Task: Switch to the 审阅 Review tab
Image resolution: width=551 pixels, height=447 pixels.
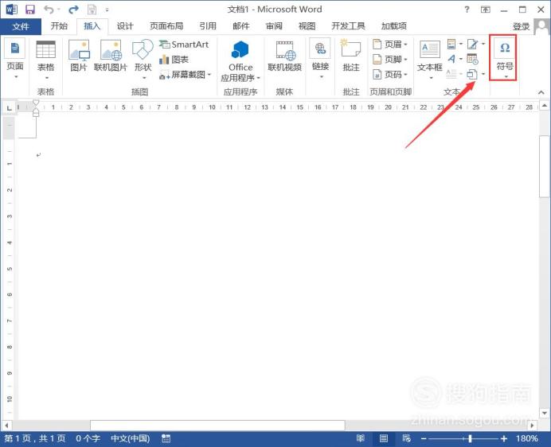Action: coord(274,26)
